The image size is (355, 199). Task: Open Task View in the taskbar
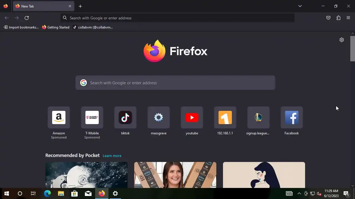point(33,193)
